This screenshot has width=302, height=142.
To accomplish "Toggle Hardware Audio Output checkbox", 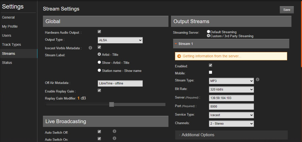I will click(x=99, y=32).
